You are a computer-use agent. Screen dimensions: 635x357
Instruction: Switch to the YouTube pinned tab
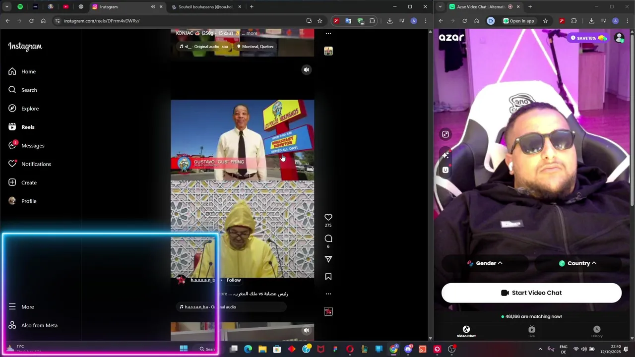point(65,7)
